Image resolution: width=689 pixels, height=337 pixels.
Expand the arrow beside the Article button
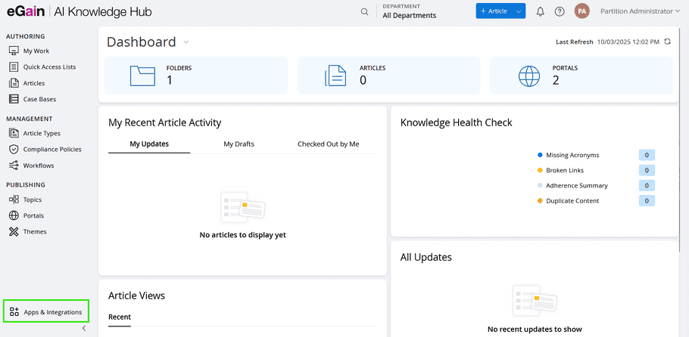click(x=518, y=11)
